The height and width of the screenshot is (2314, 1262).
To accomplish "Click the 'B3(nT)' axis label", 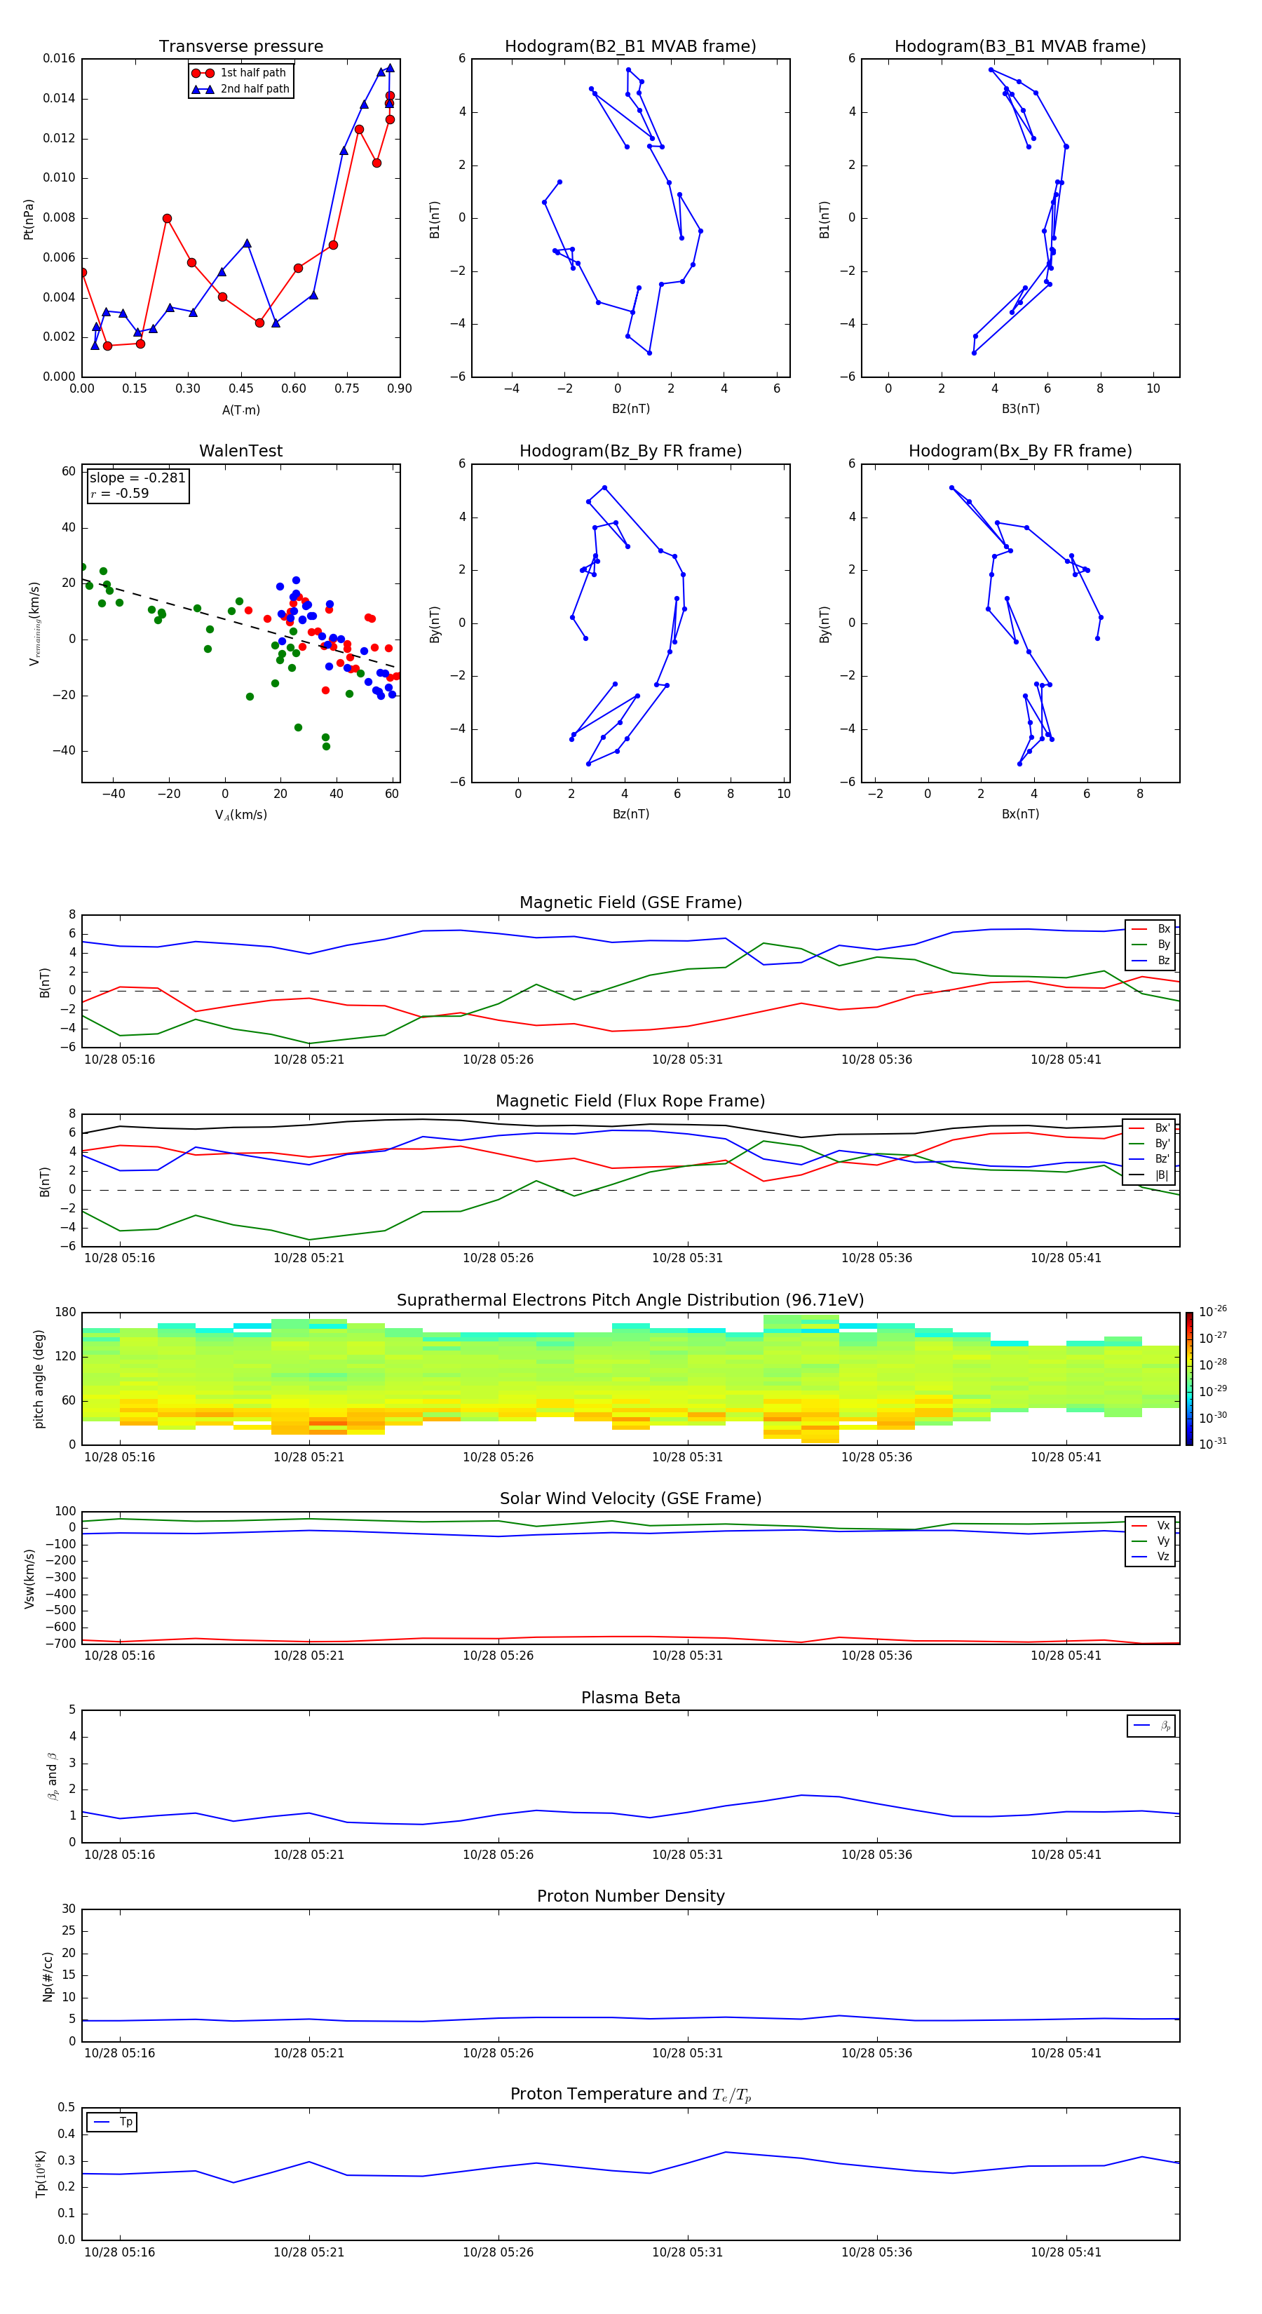I will click(x=1020, y=409).
